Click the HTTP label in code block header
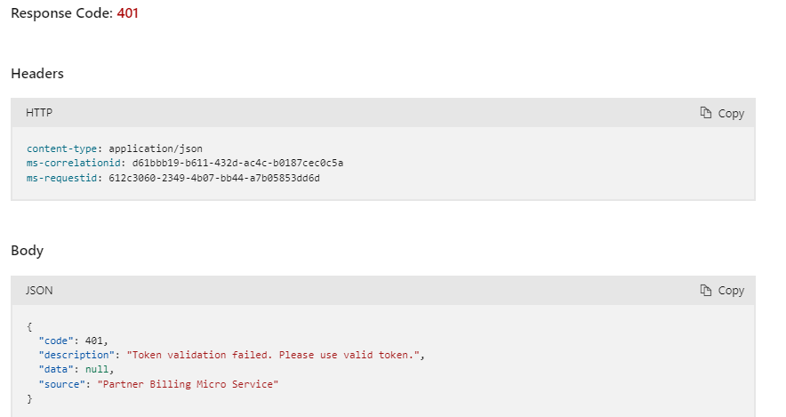Image resolution: width=786 pixels, height=417 pixels. [39, 113]
